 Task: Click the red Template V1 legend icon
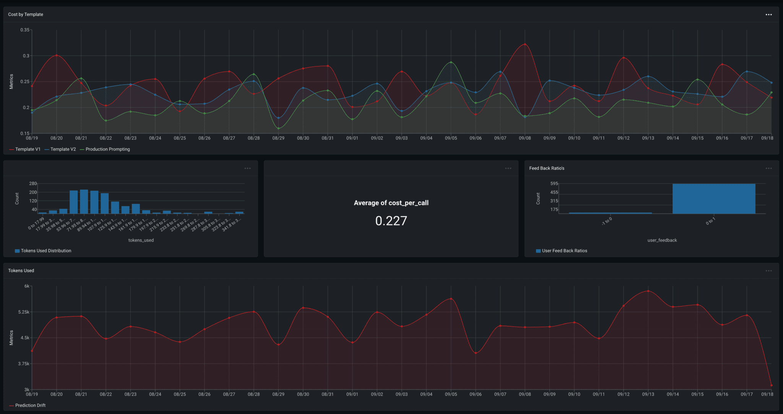11,149
